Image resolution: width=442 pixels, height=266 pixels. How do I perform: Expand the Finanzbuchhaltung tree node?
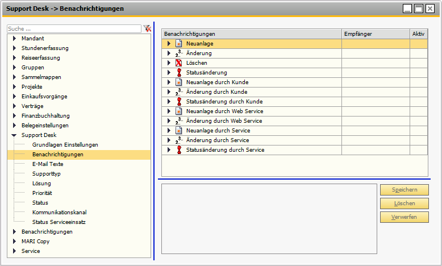(14, 115)
